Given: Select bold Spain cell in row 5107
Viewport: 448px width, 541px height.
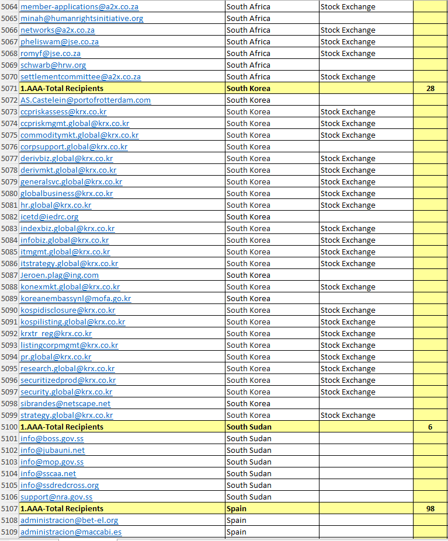Looking at the screenshot, I should coord(272,509).
